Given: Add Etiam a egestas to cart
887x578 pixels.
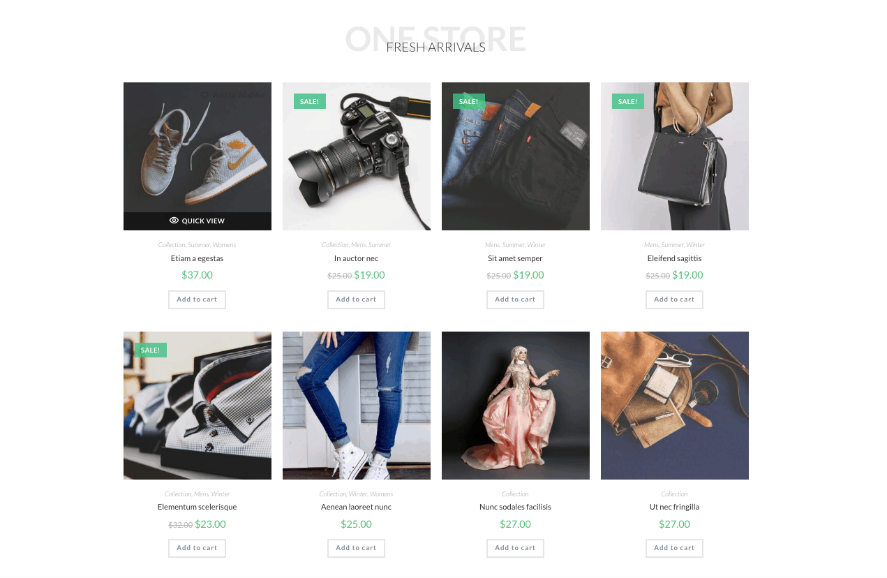Looking at the screenshot, I should tap(197, 299).
